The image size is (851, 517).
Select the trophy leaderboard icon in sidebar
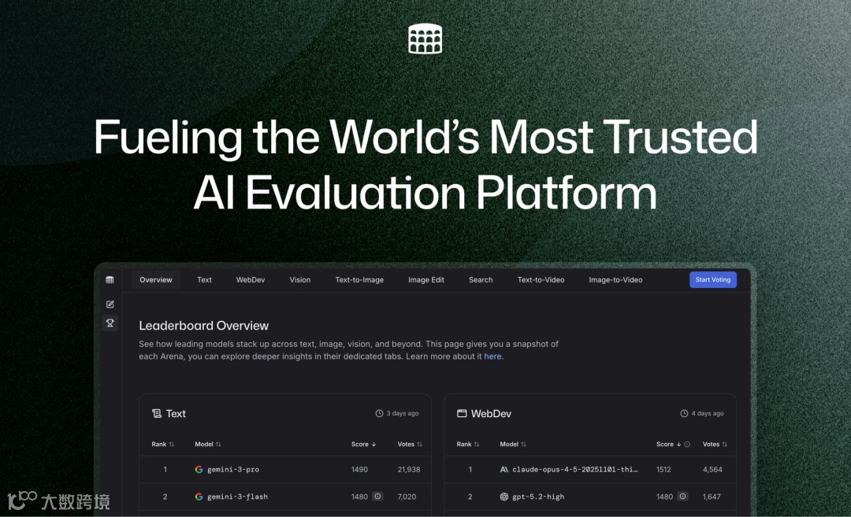110,323
